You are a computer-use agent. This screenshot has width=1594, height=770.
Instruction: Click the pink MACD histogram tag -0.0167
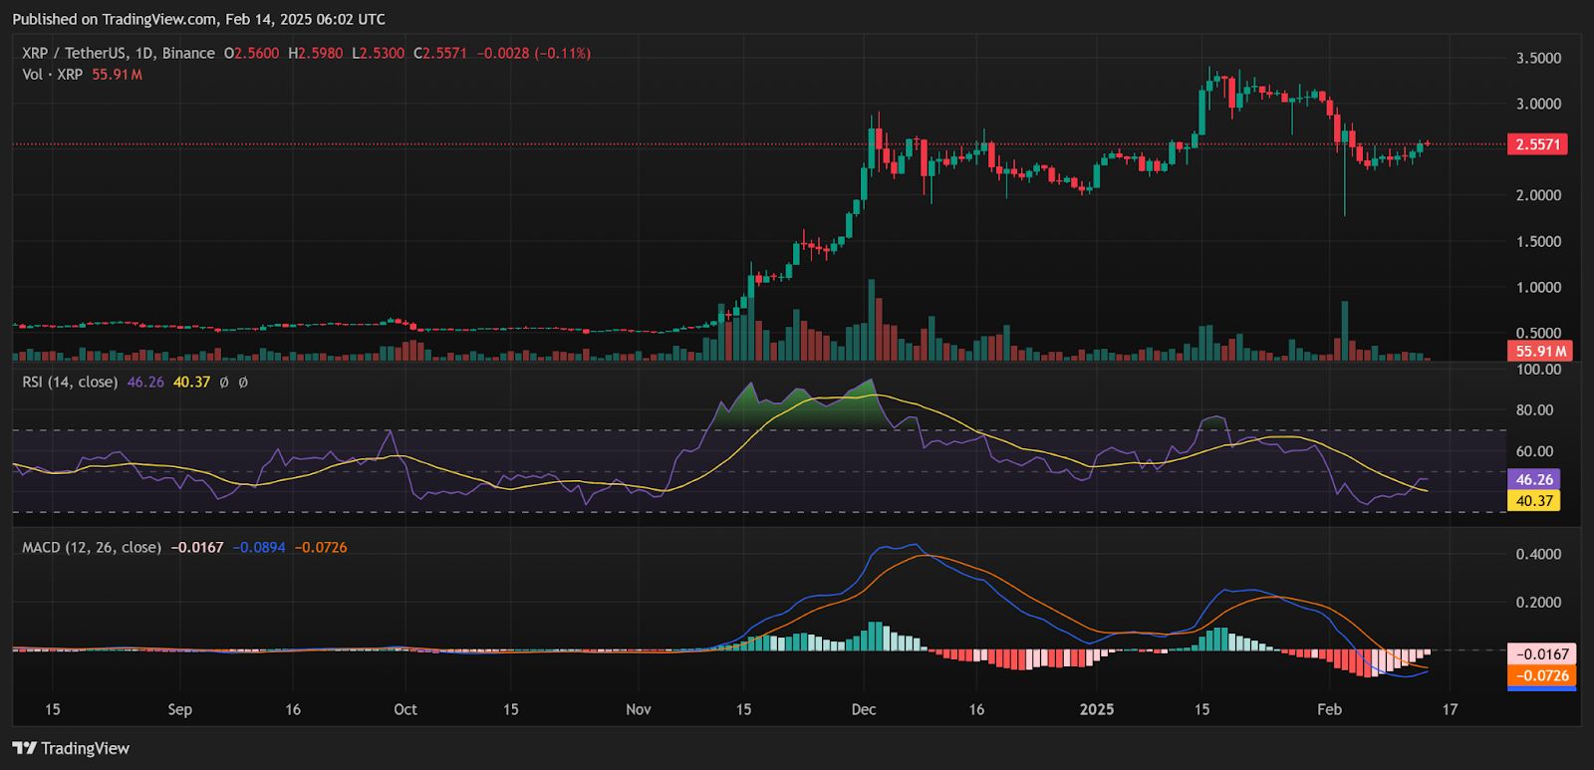[1541, 654]
